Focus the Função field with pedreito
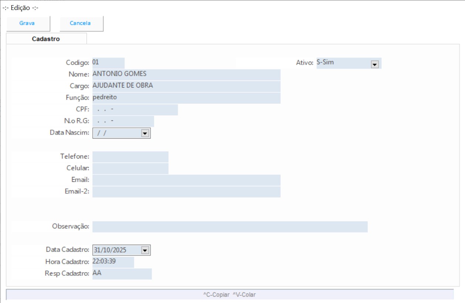 tap(186, 98)
